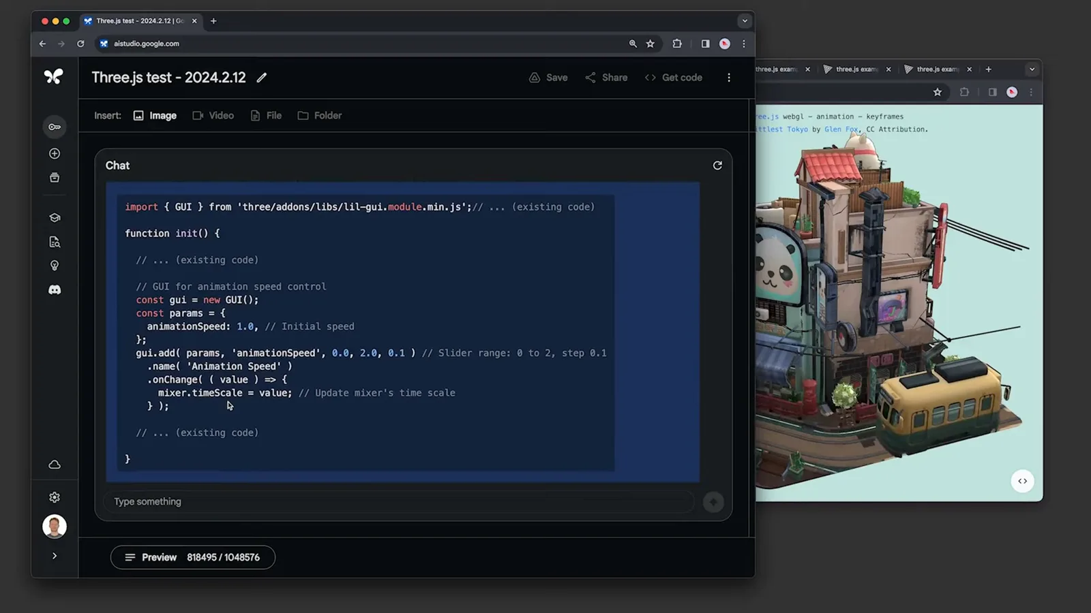This screenshot has height=613, width=1091.
Task: Bookmark the AI Studio page with star
Action: pos(651,44)
